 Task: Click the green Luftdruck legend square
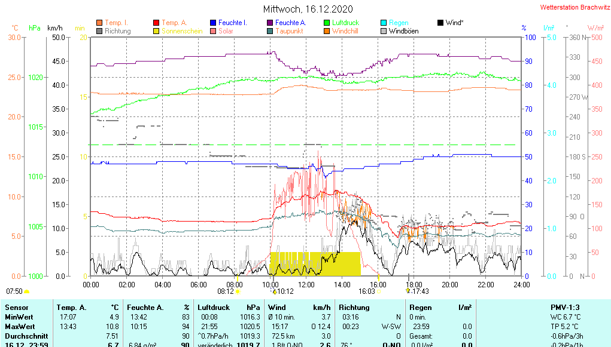click(x=327, y=23)
